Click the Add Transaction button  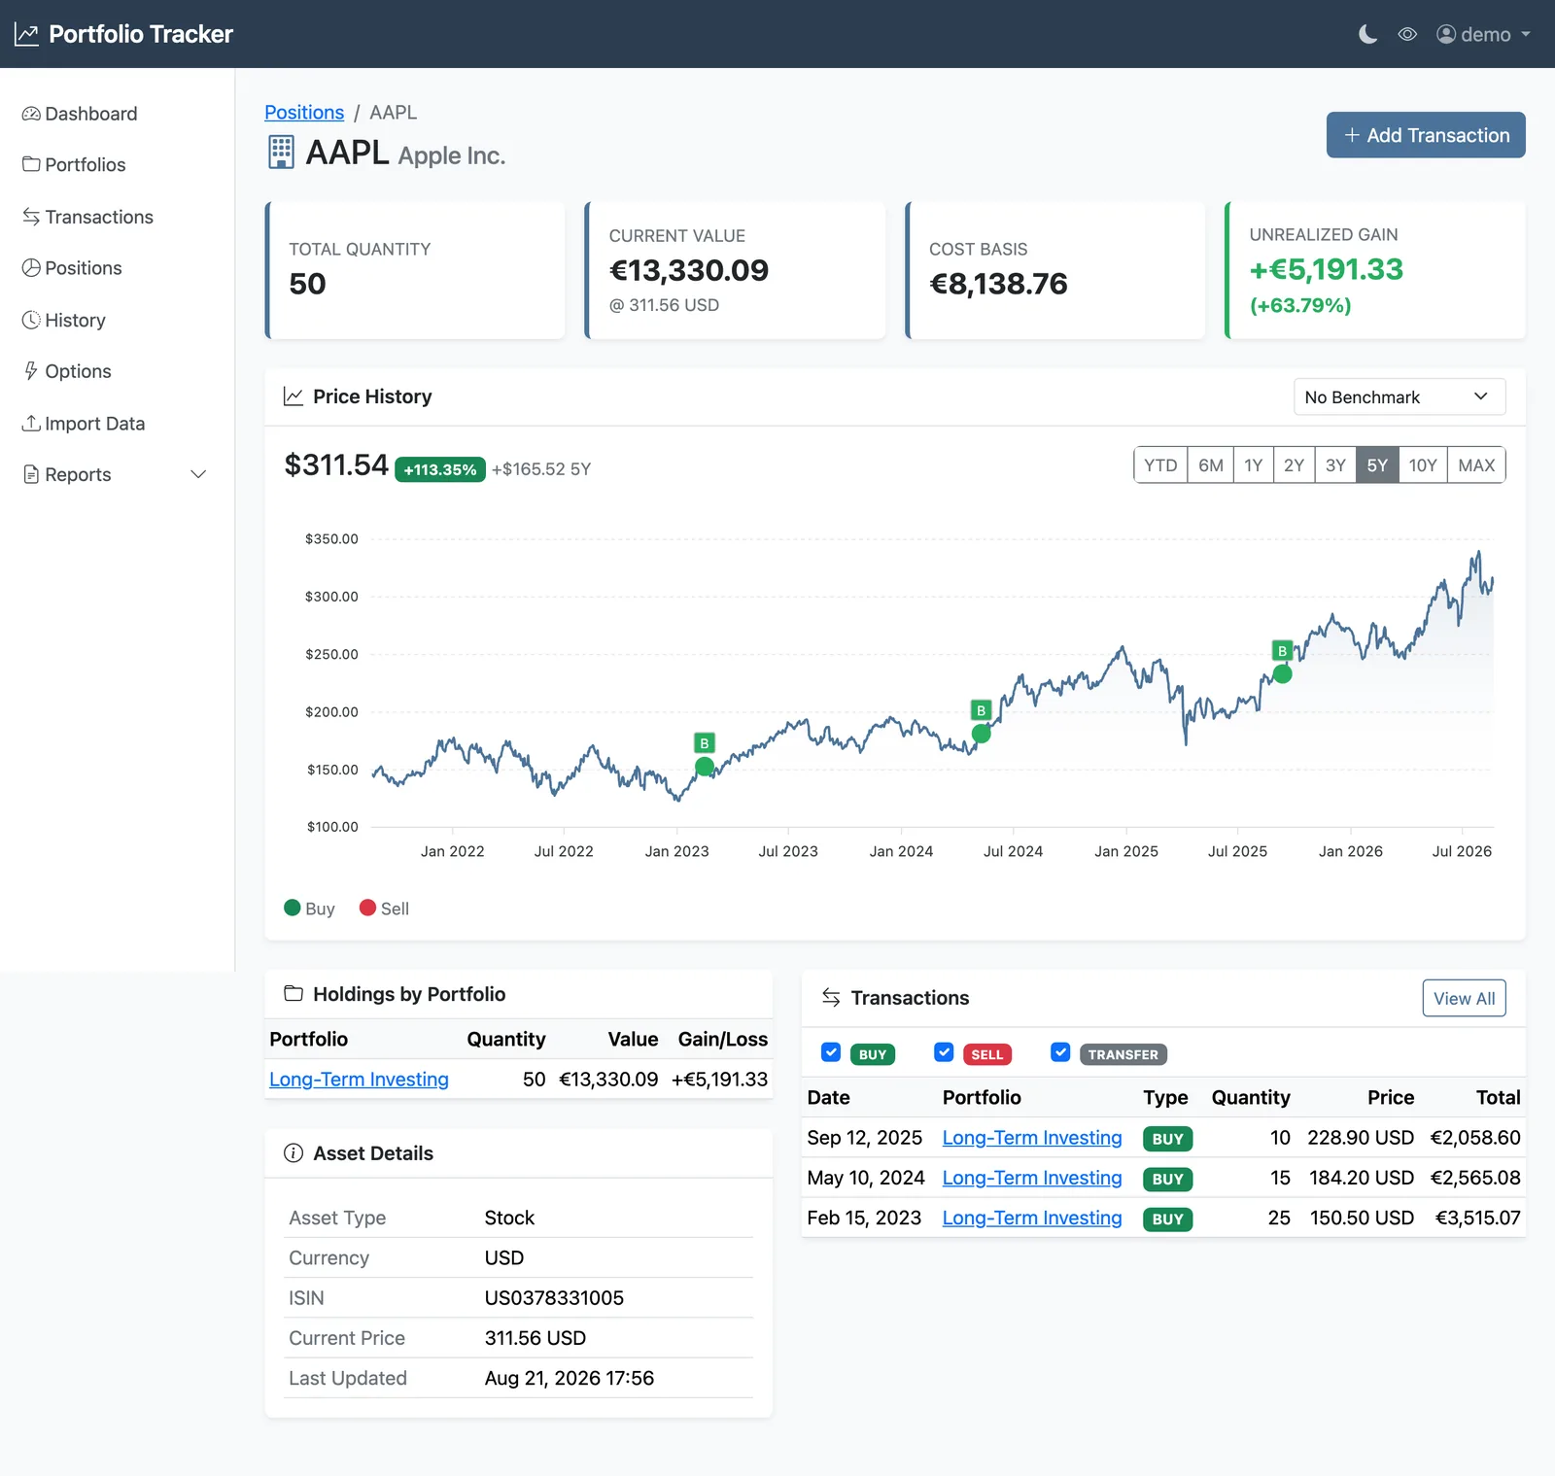(x=1426, y=135)
